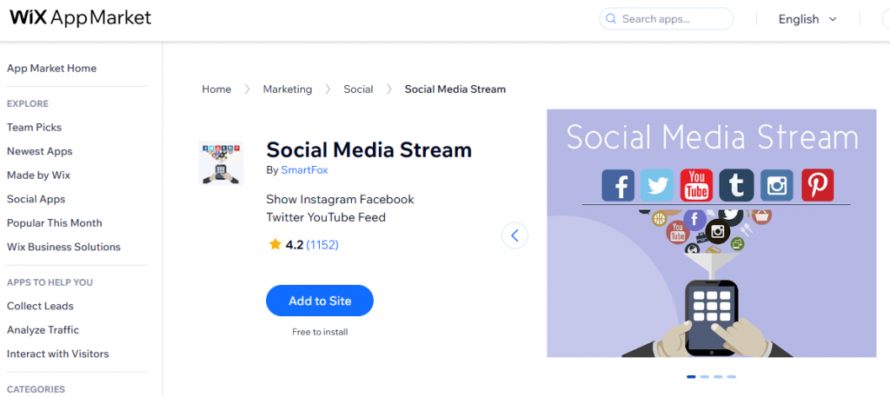Click the Pinterest icon in banner

(817, 184)
